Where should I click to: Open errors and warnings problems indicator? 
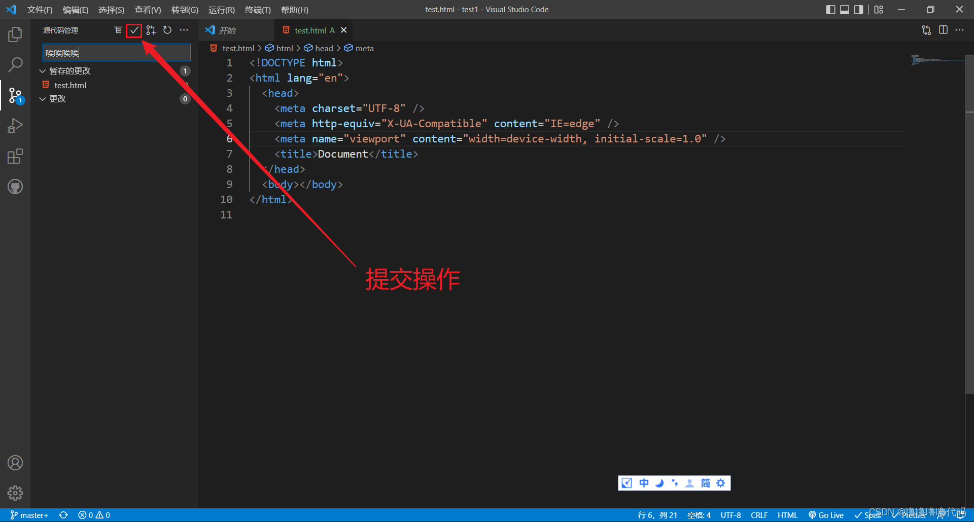94,515
